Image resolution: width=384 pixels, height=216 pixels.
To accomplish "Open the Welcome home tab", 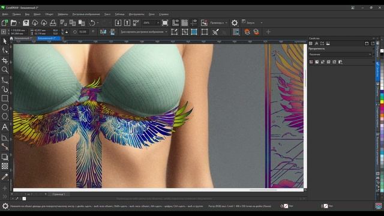I will (11, 38).
